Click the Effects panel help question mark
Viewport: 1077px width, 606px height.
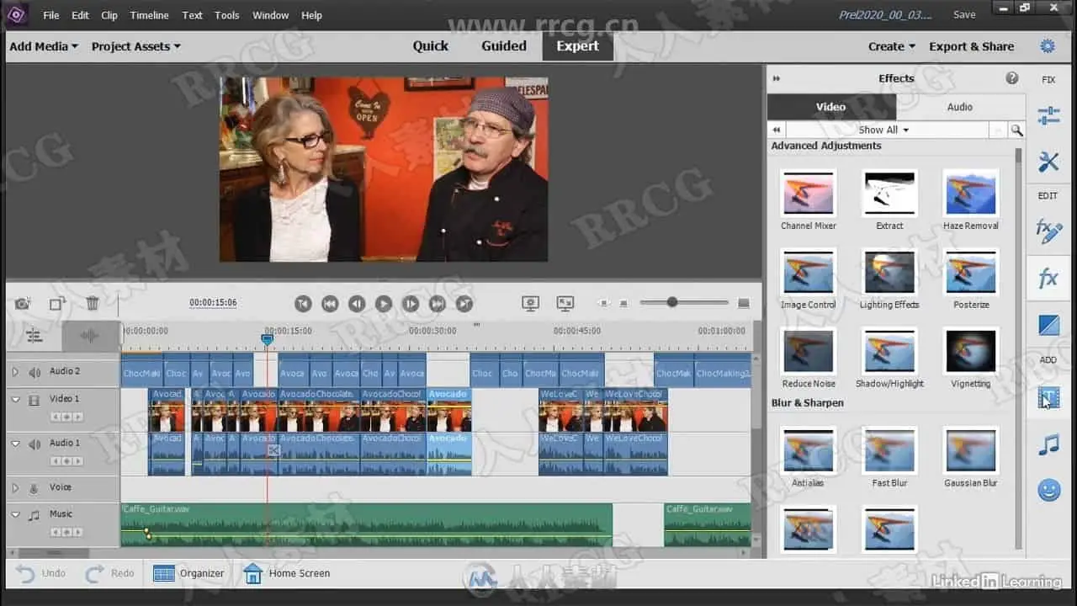click(1012, 78)
